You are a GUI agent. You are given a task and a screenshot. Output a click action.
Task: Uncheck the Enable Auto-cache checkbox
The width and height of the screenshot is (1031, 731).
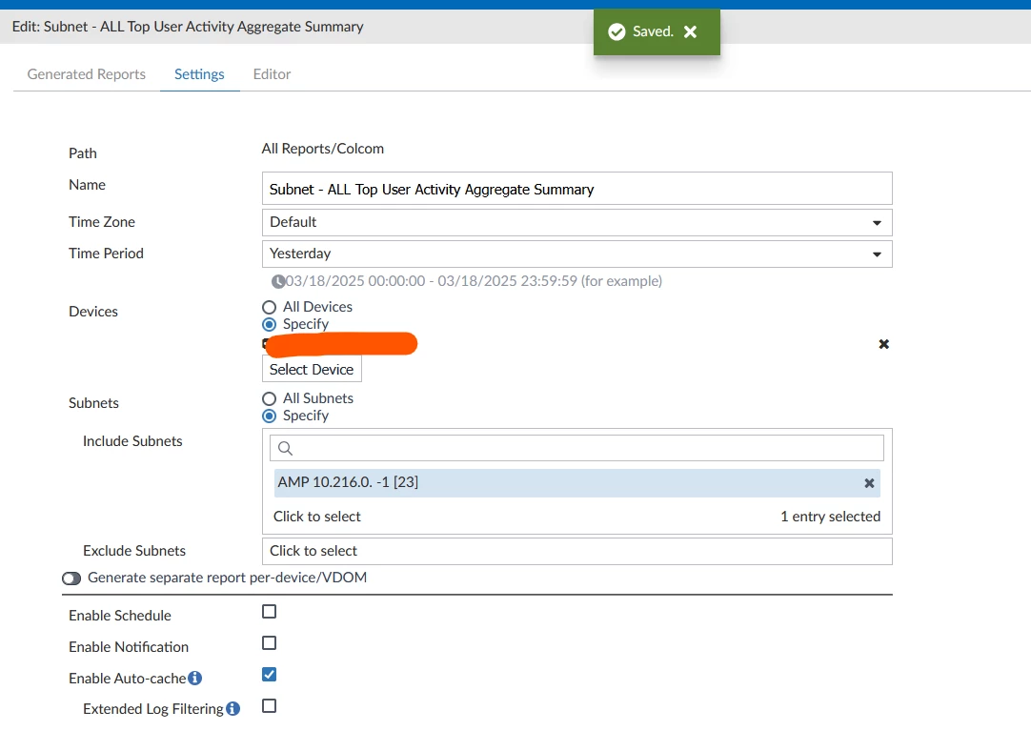click(269, 675)
